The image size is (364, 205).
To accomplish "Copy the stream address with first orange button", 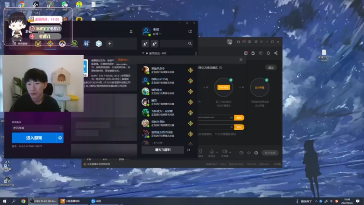I will click(x=239, y=118).
